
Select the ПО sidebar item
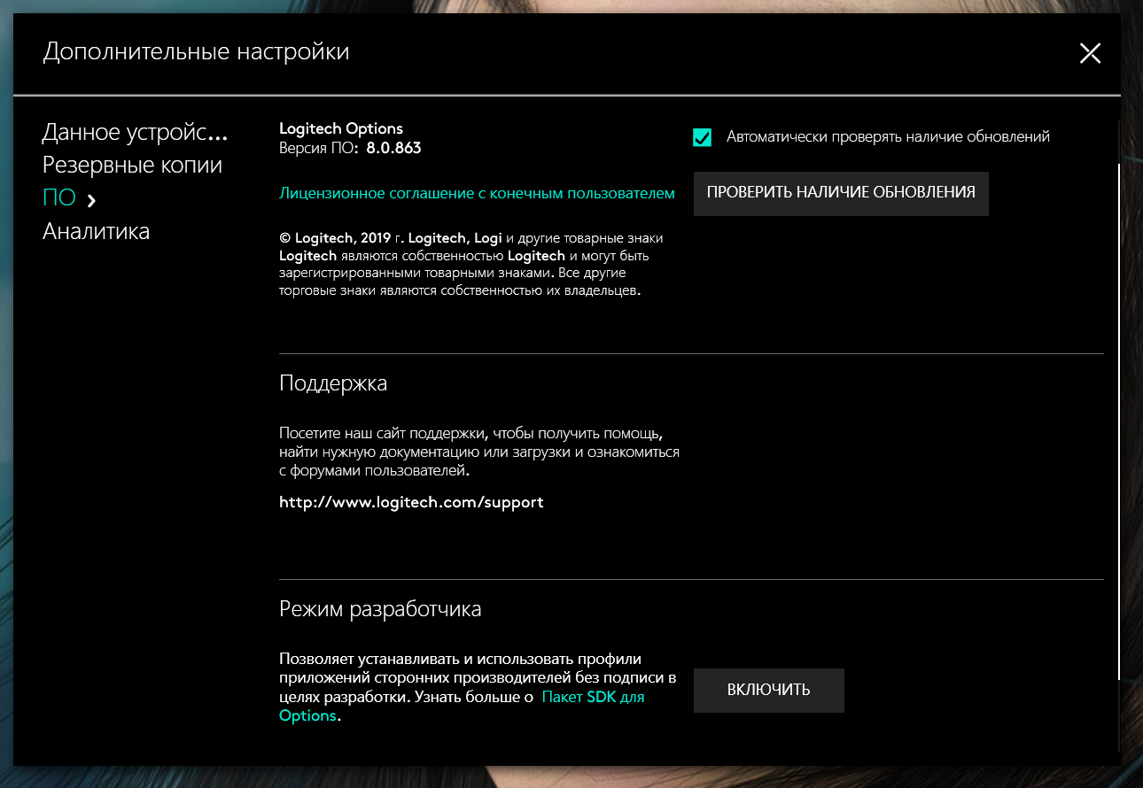(59, 198)
